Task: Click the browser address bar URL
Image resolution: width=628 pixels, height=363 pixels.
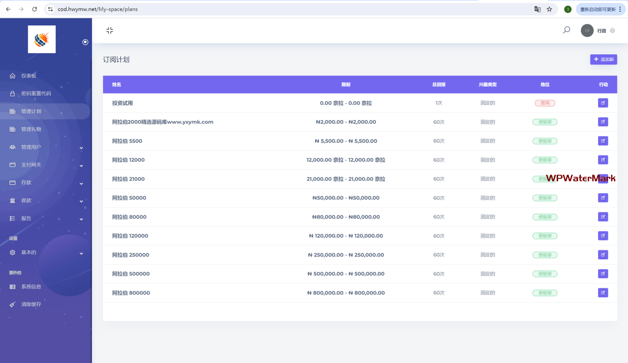Action: 98,9
